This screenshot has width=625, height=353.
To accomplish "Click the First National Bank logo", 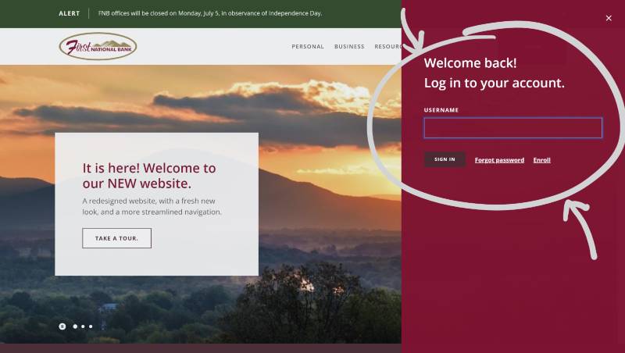I will 98,46.
